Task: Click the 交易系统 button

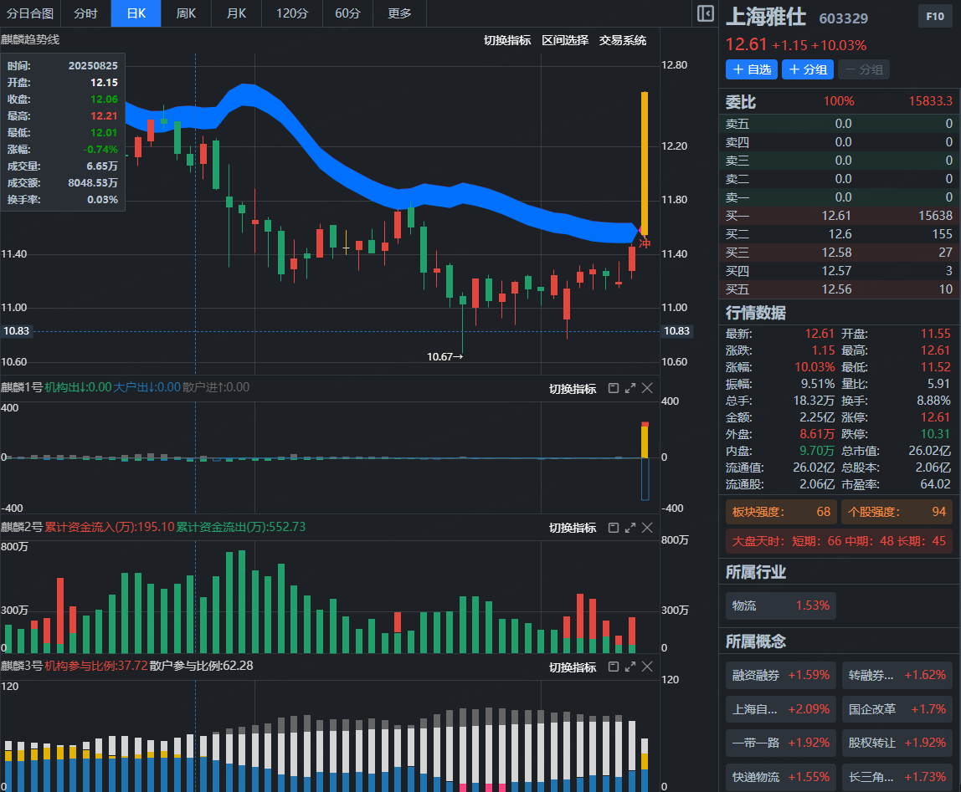Action: click(623, 40)
